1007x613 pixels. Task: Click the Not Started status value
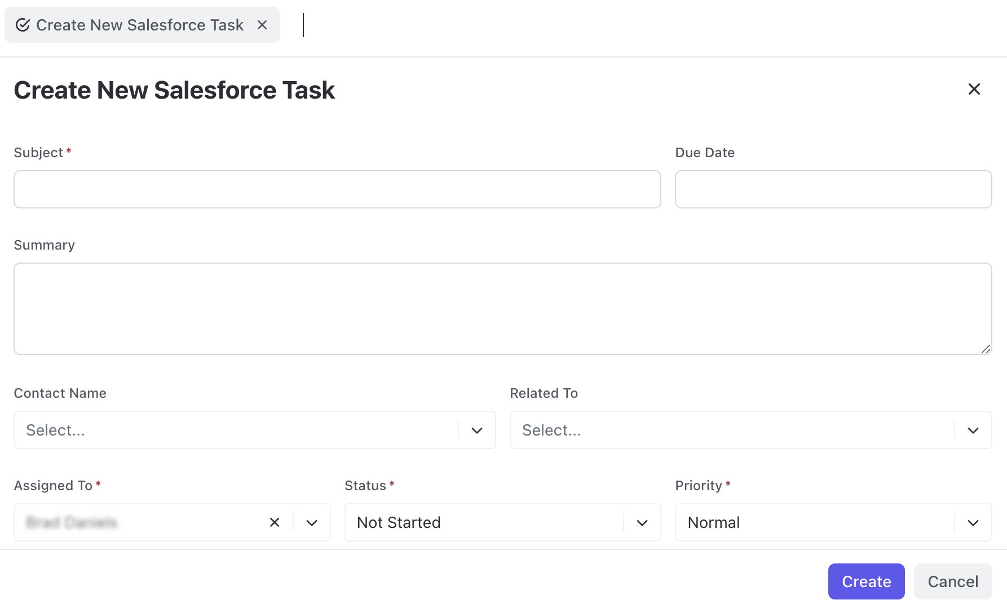tap(399, 522)
